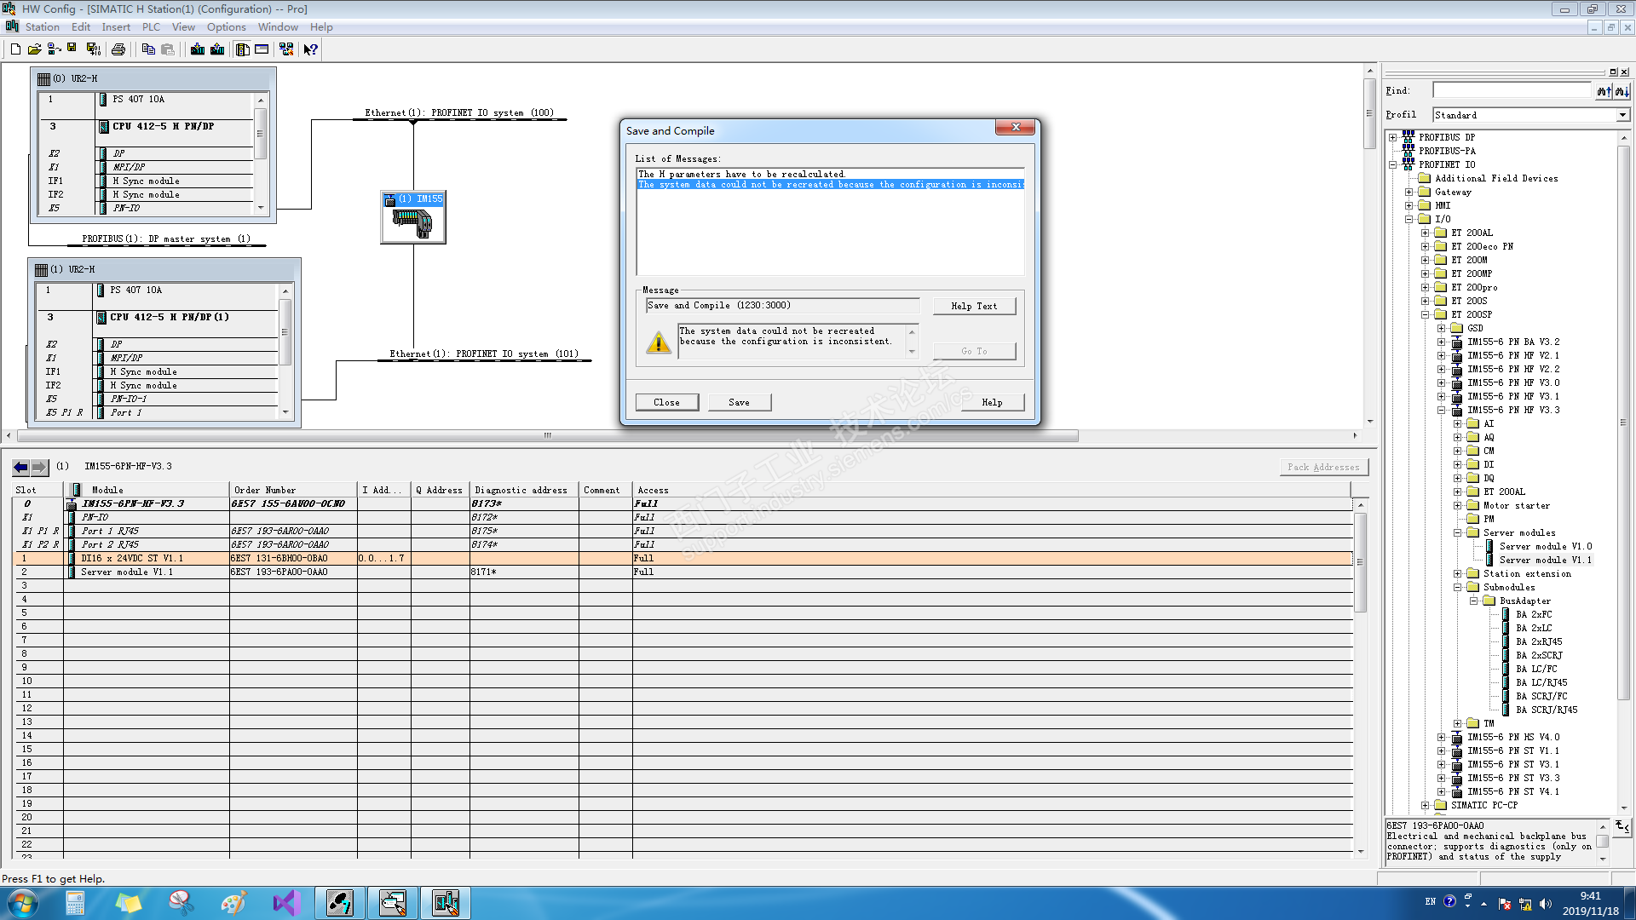
Task: Click the Upload to PG toolbar icon
Action: pos(217,49)
